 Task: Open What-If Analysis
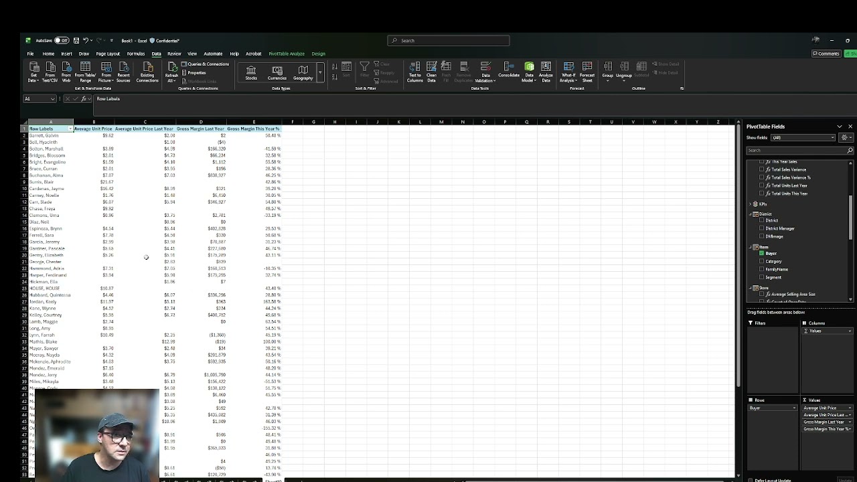pos(568,72)
